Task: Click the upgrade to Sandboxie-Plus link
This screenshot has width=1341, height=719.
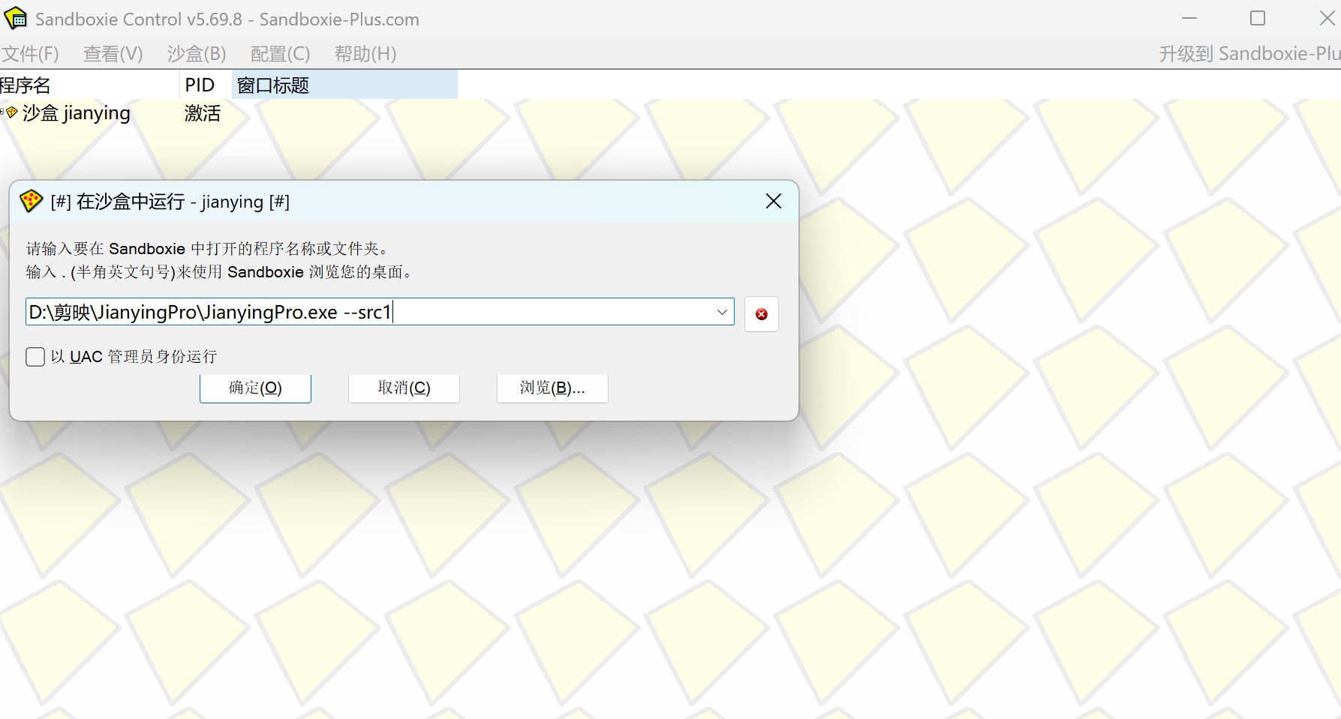Action: (x=1249, y=54)
